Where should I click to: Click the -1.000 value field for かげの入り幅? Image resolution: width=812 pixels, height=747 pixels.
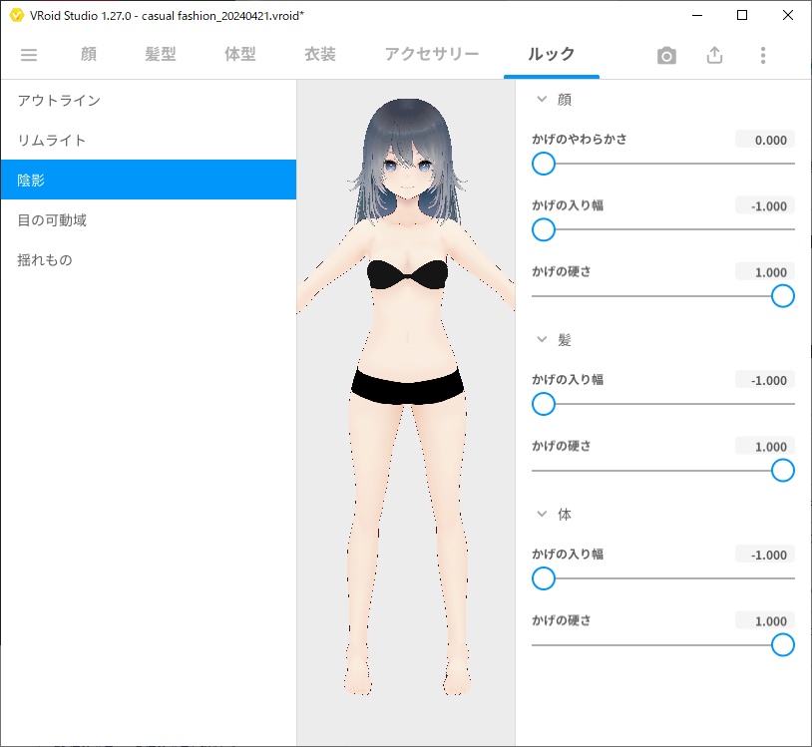point(765,205)
